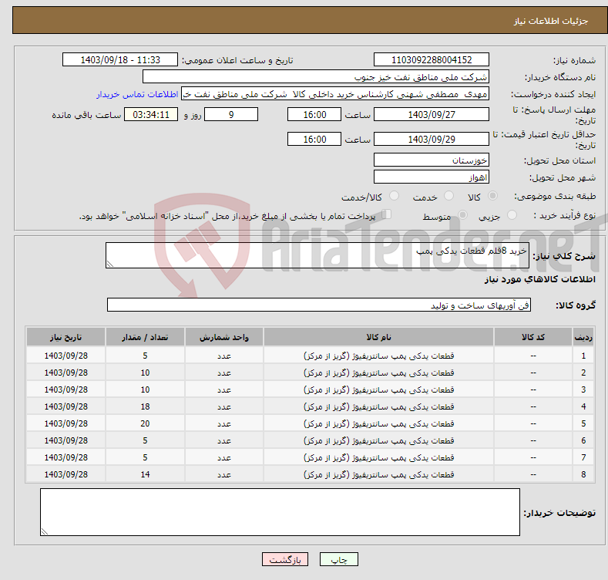Click the remaining time field 03:34:11

(151, 114)
